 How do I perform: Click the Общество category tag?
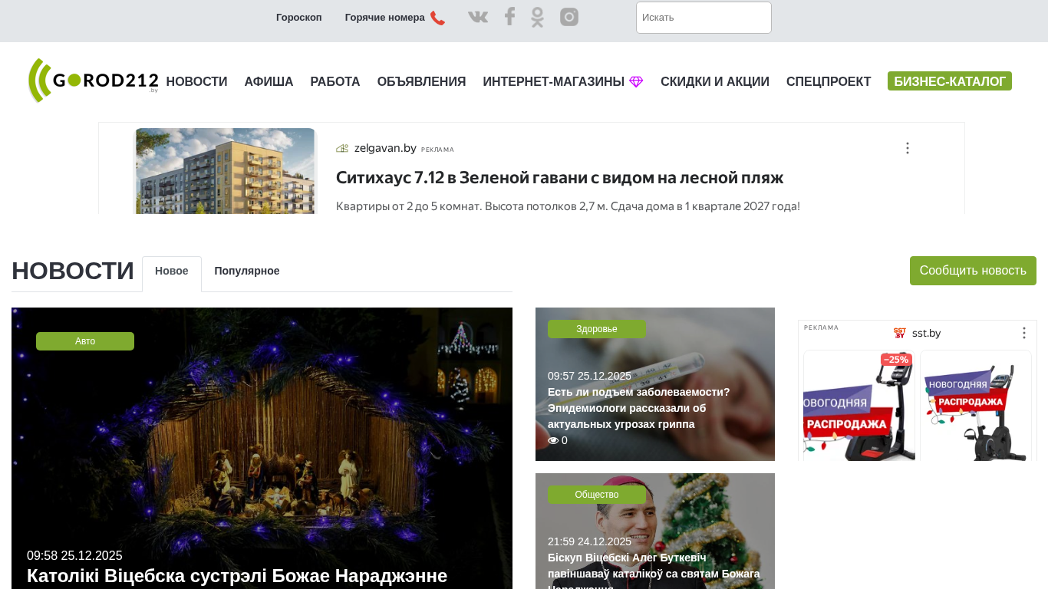pyautogui.click(x=597, y=495)
